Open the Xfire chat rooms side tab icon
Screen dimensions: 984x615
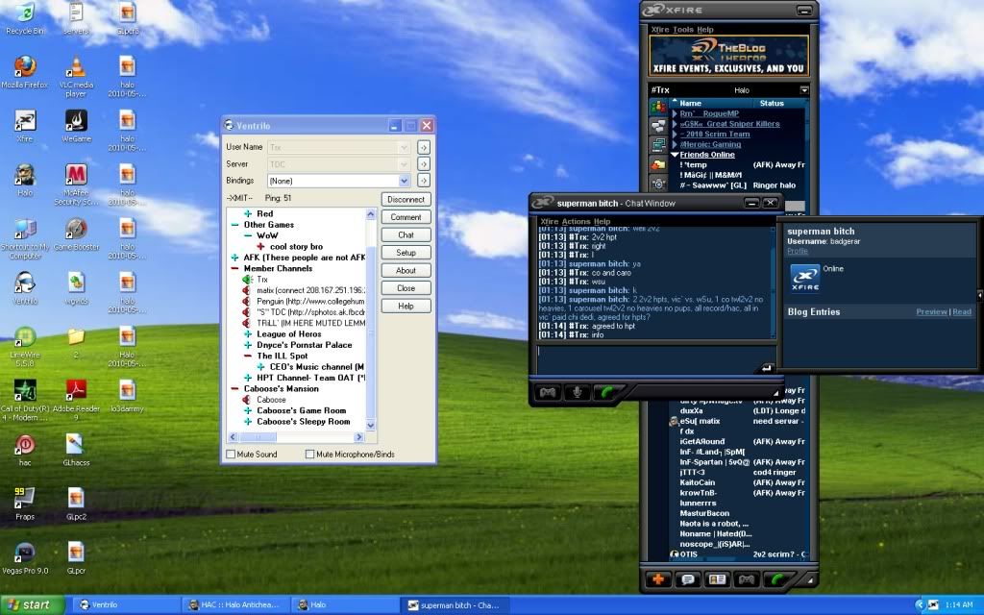pyautogui.click(x=658, y=126)
